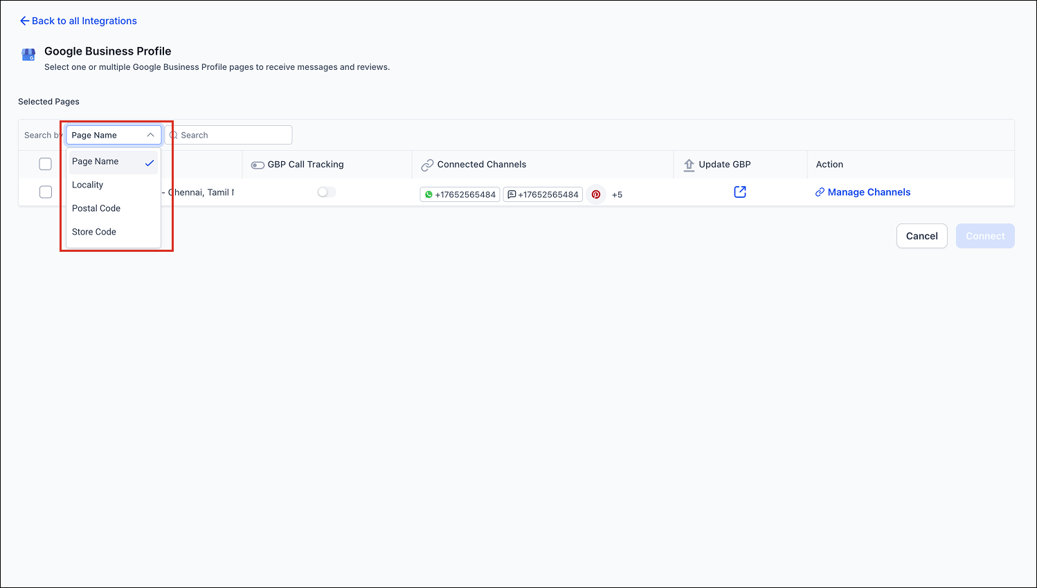1037x588 pixels.
Task: Select Page Name option in dropdown list
Action: coord(114,162)
